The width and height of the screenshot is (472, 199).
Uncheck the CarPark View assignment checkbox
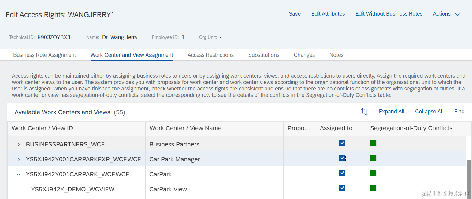click(x=342, y=188)
